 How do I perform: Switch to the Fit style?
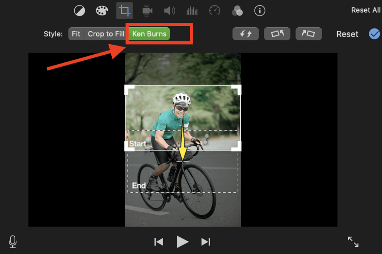pos(75,34)
